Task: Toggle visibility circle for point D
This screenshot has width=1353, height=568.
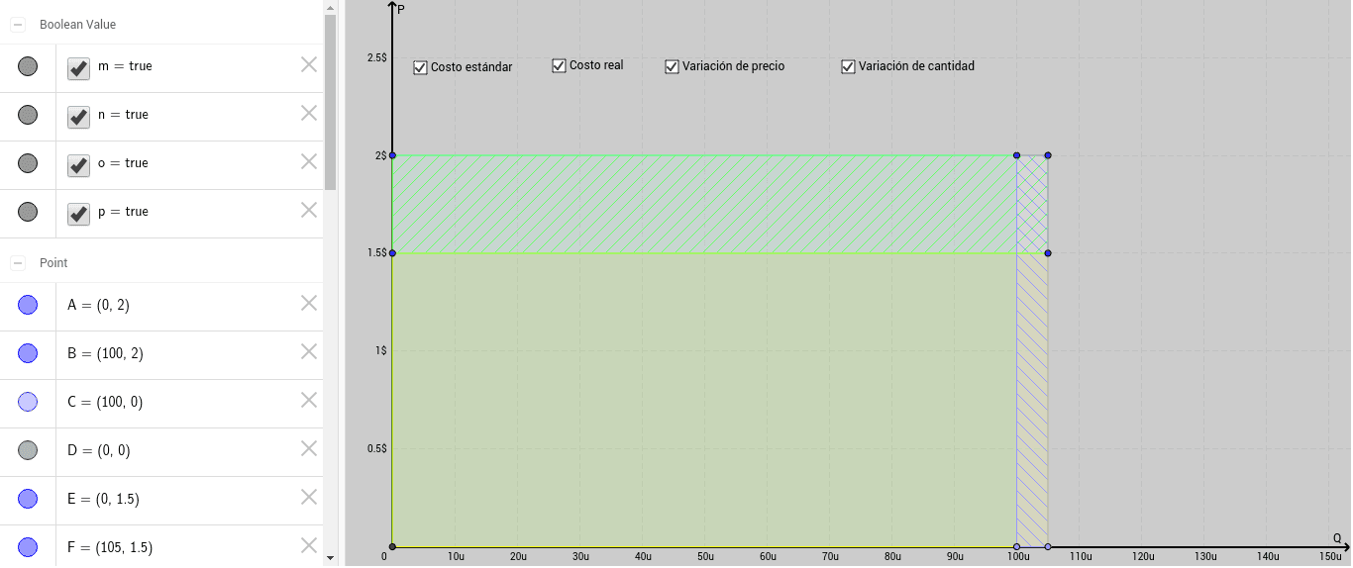Action: pyautogui.click(x=28, y=450)
